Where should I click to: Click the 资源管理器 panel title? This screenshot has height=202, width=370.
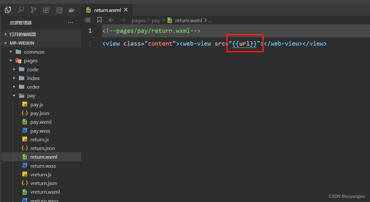(x=21, y=23)
